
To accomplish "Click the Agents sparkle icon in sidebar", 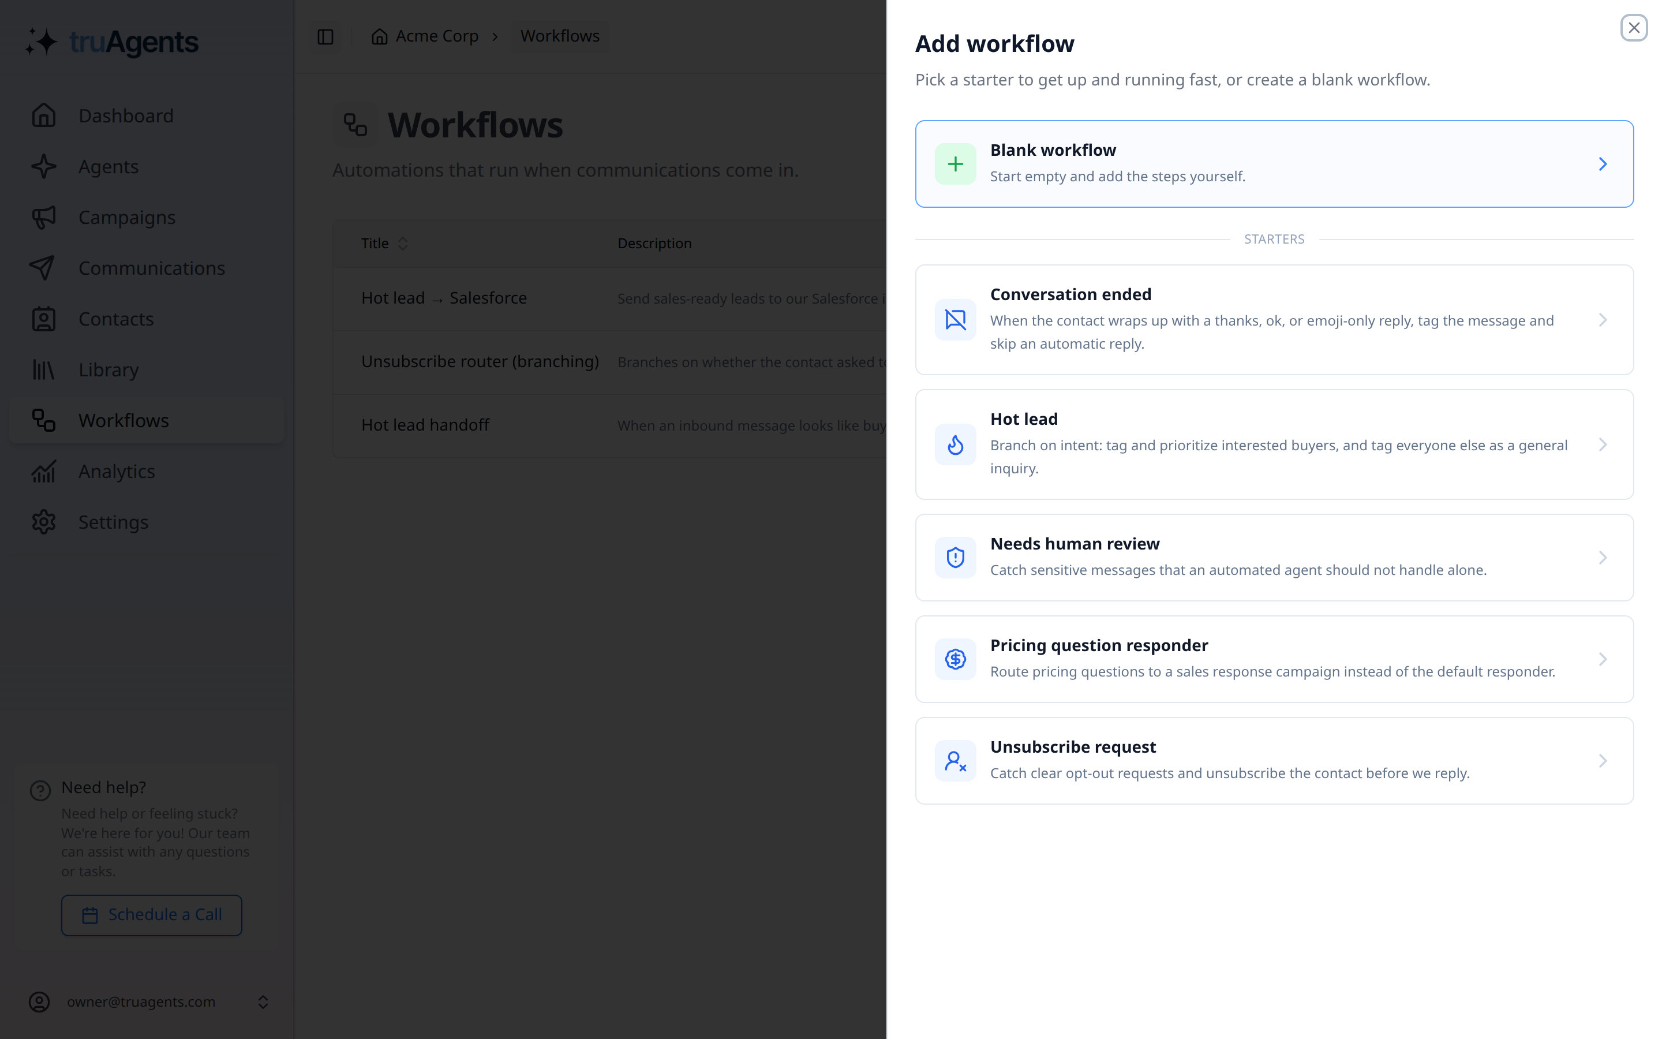I will click(44, 166).
